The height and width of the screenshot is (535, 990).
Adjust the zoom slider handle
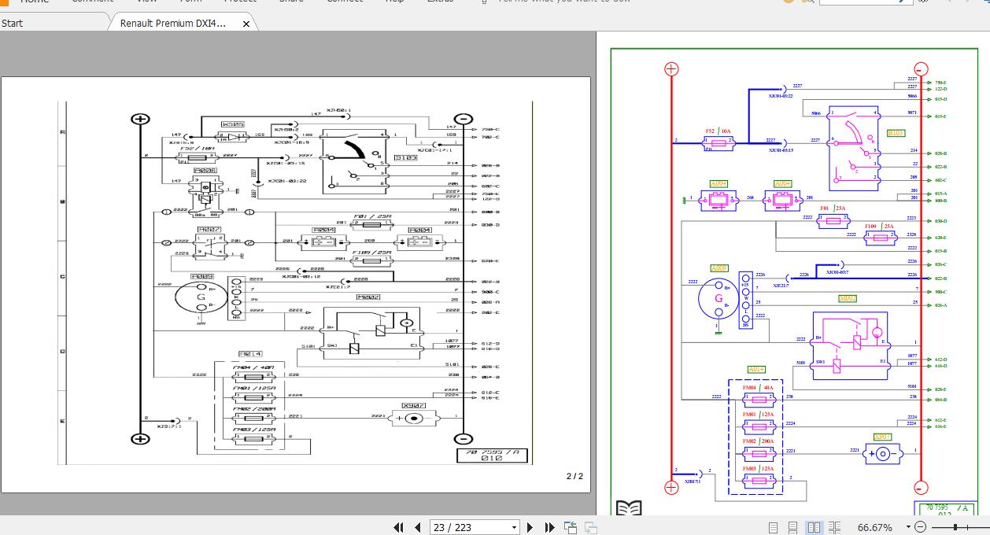pyautogui.click(x=955, y=527)
